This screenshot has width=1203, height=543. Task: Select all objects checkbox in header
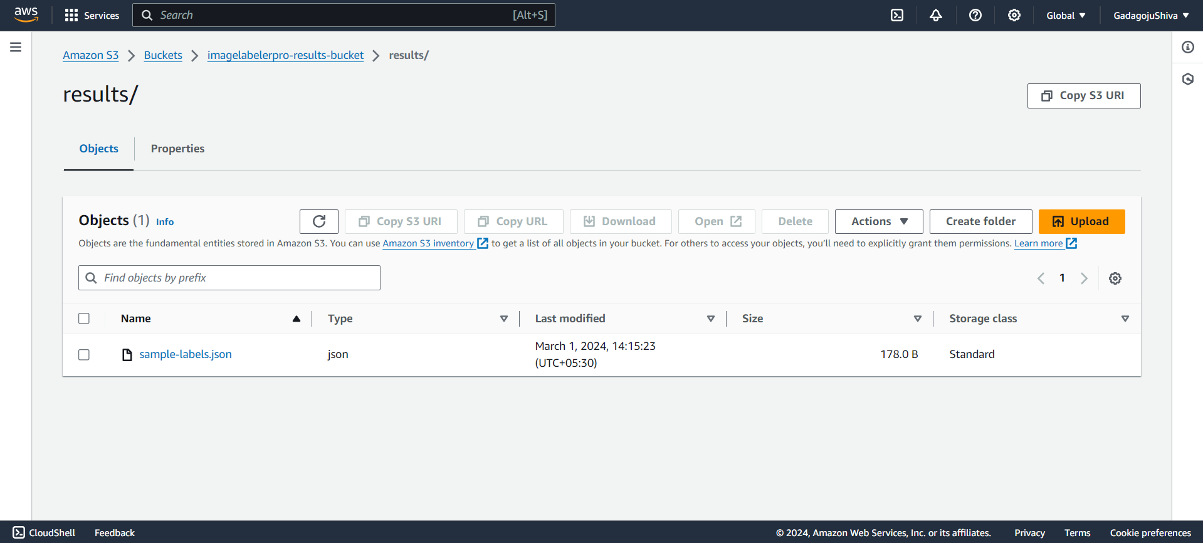[84, 319]
